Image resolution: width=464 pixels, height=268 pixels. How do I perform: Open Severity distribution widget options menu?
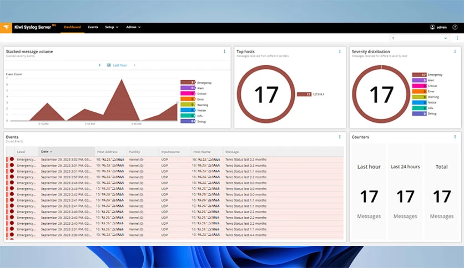point(455,51)
